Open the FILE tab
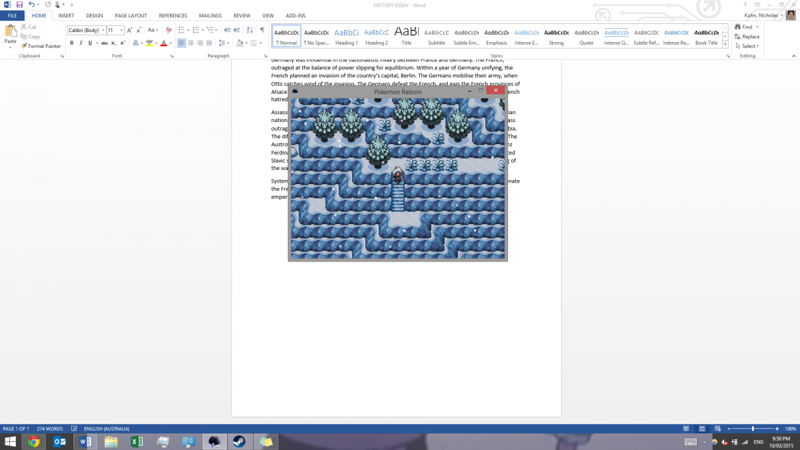Viewport: 800px width, 450px height. click(x=12, y=15)
